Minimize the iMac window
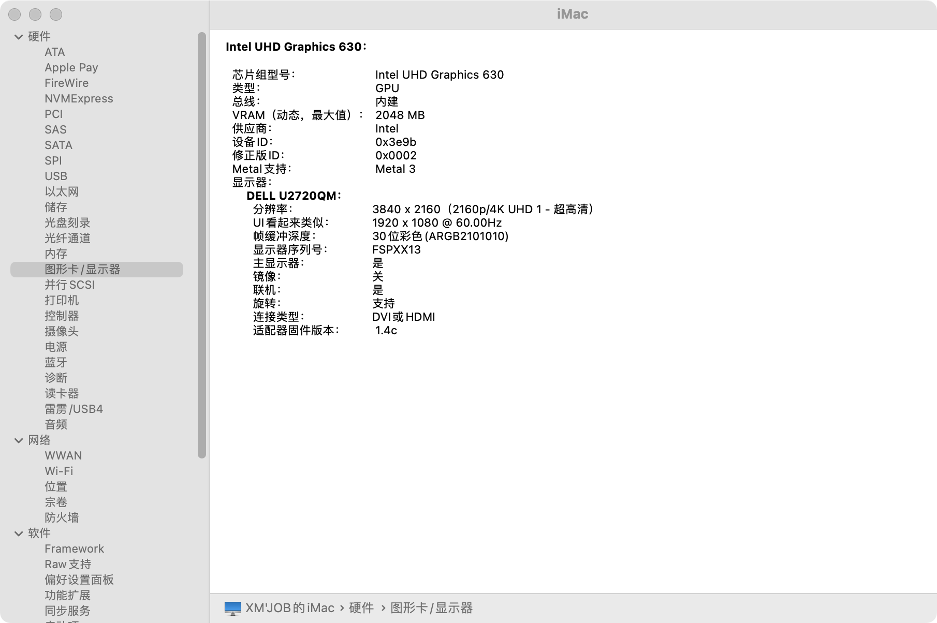 pyautogui.click(x=35, y=14)
